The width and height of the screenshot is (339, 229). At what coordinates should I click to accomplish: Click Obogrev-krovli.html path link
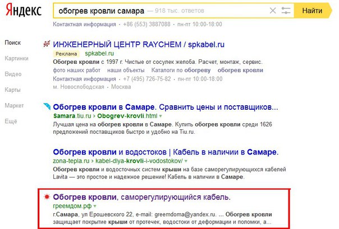point(127,116)
